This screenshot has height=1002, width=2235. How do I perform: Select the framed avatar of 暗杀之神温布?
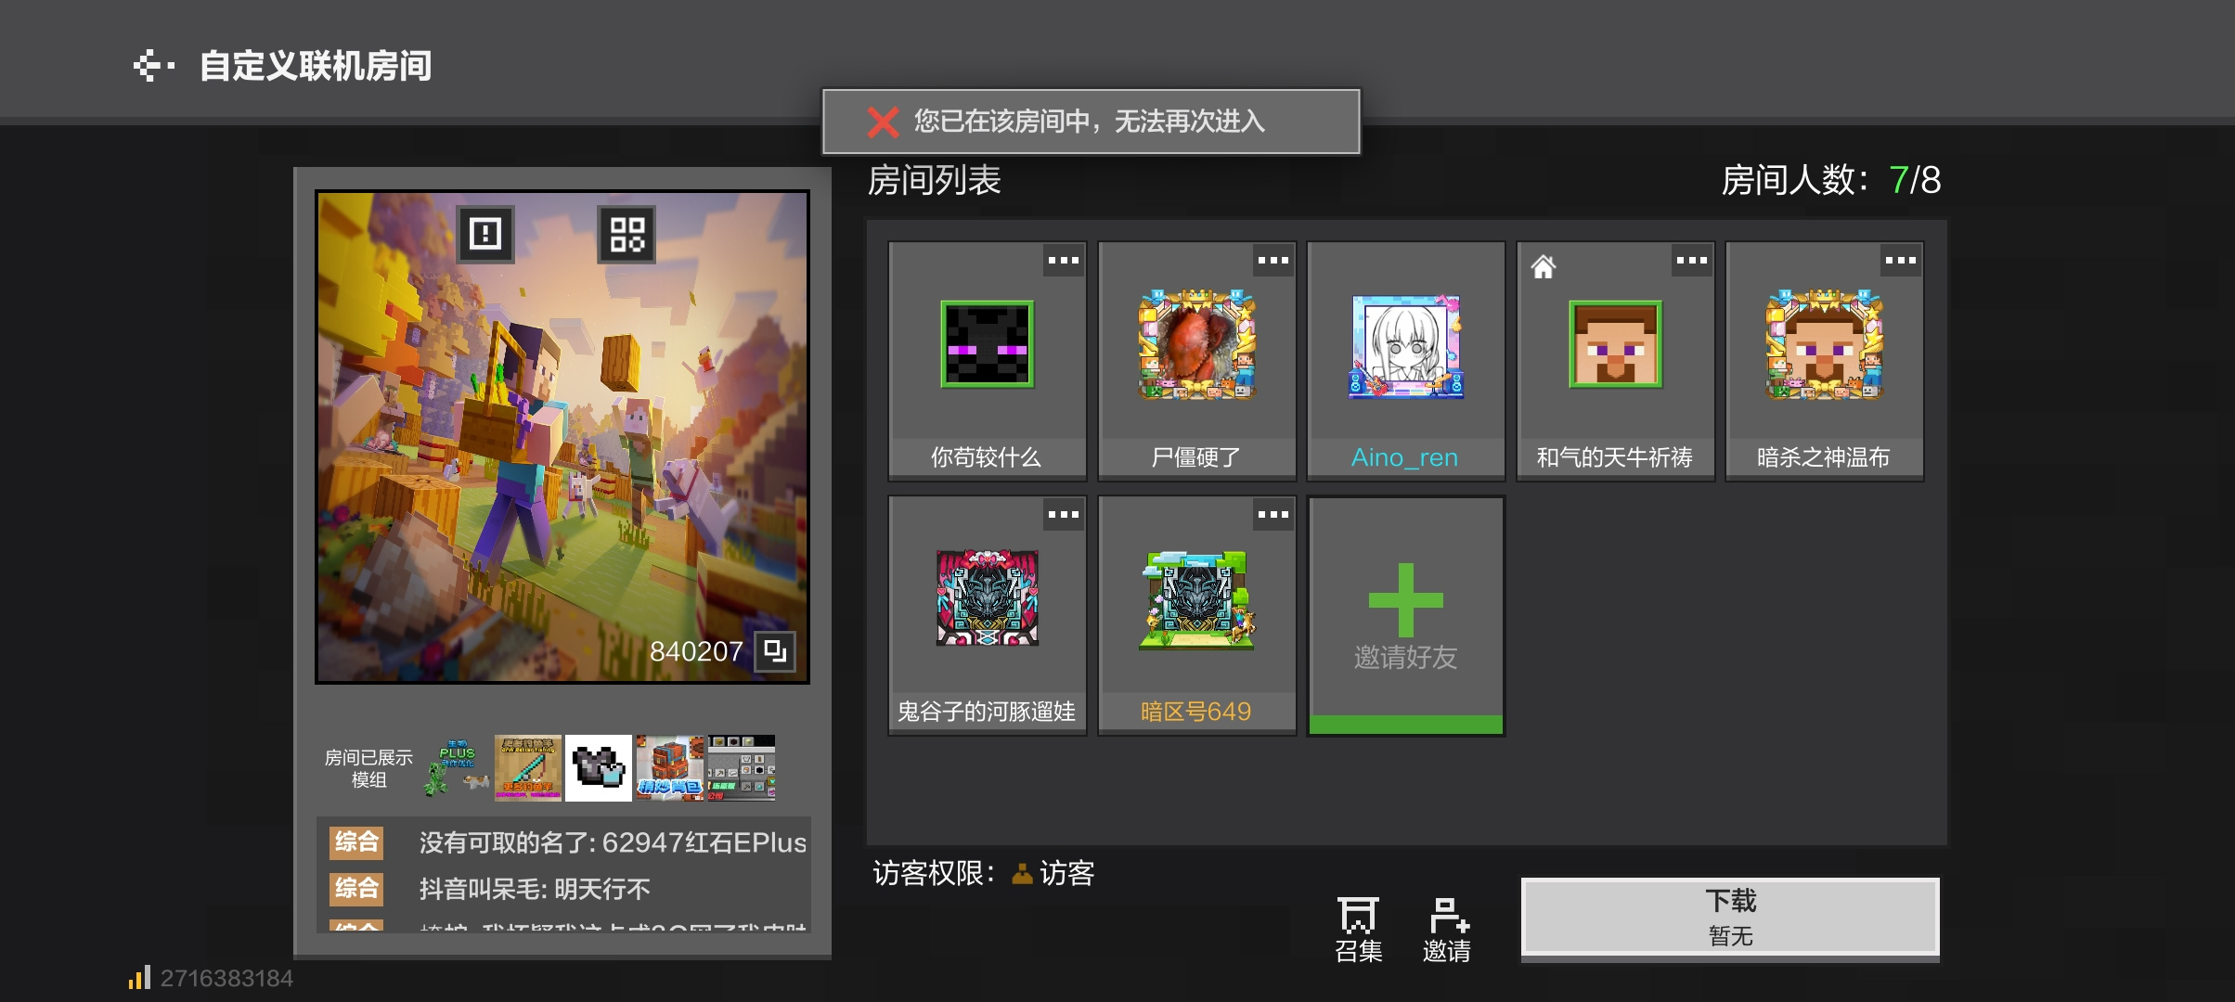click(1824, 344)
